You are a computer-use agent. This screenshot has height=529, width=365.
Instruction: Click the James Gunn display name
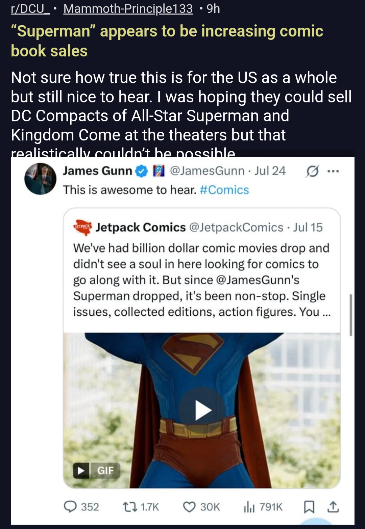click(x=97, y=171)
